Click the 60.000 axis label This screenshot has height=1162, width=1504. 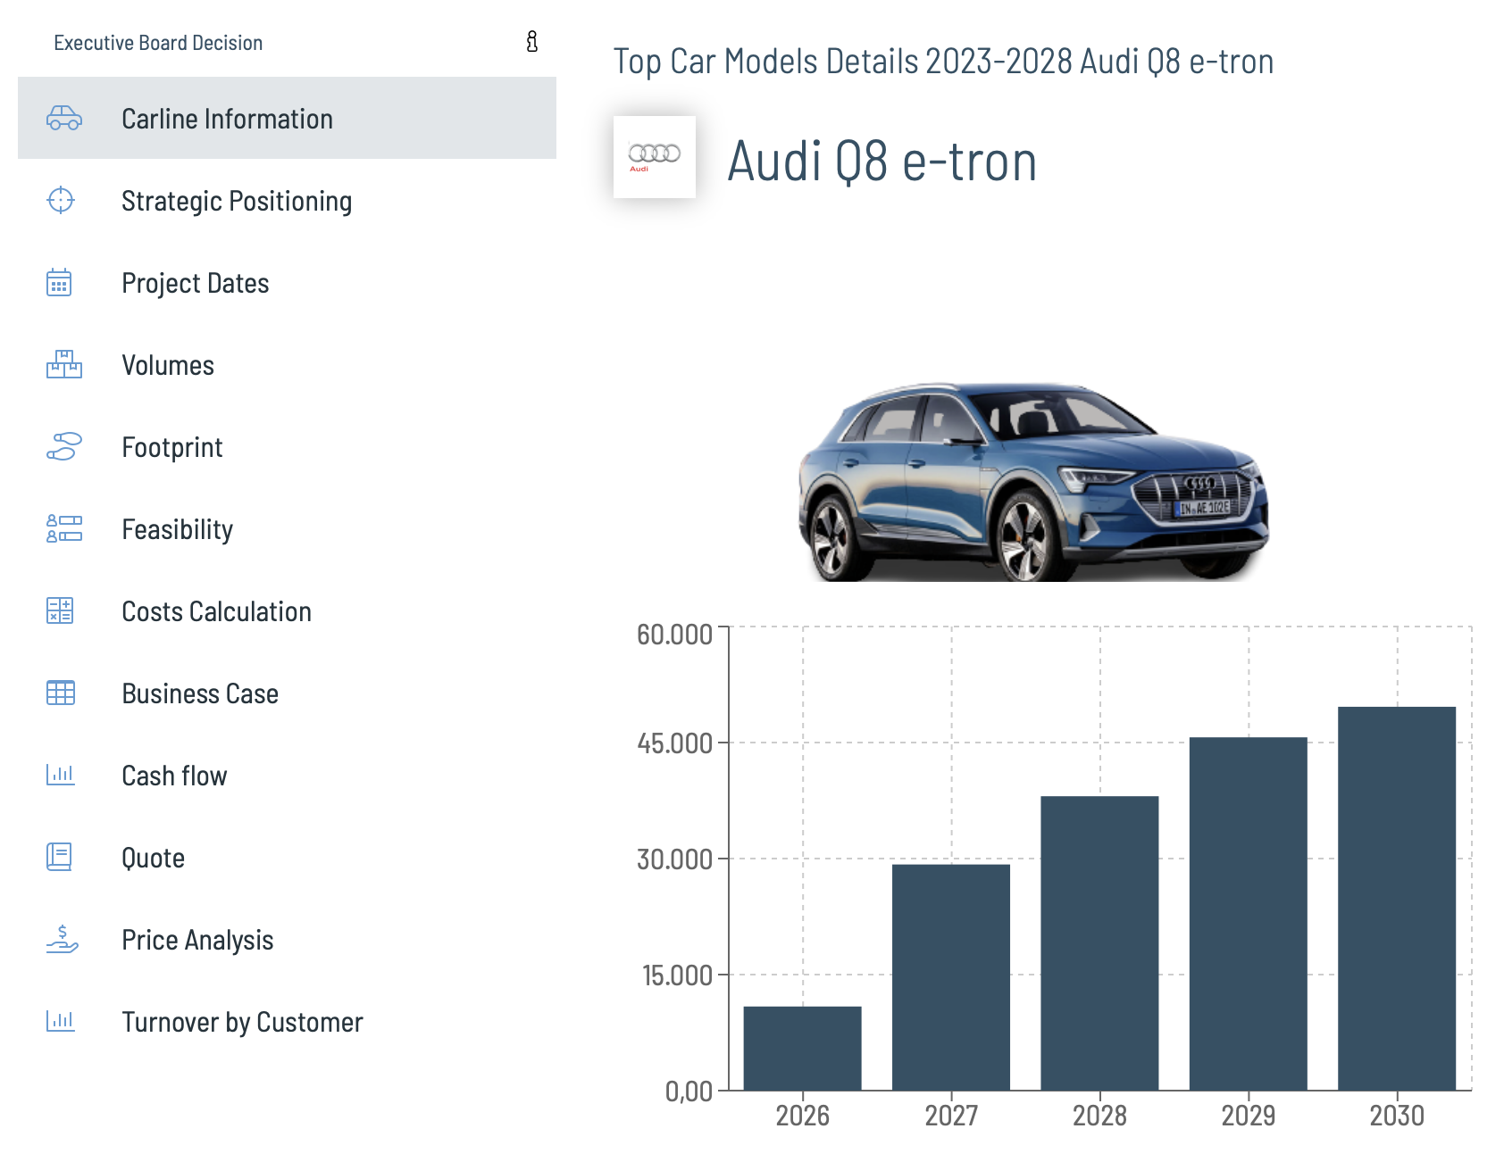(x=674, y=635)
